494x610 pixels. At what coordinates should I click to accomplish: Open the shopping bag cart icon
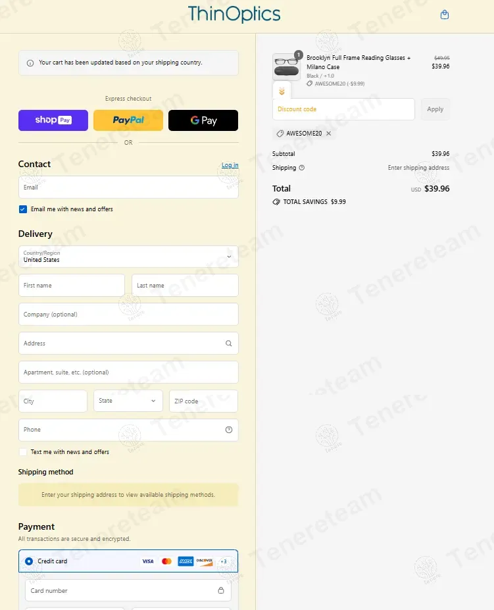click(444, 14)
